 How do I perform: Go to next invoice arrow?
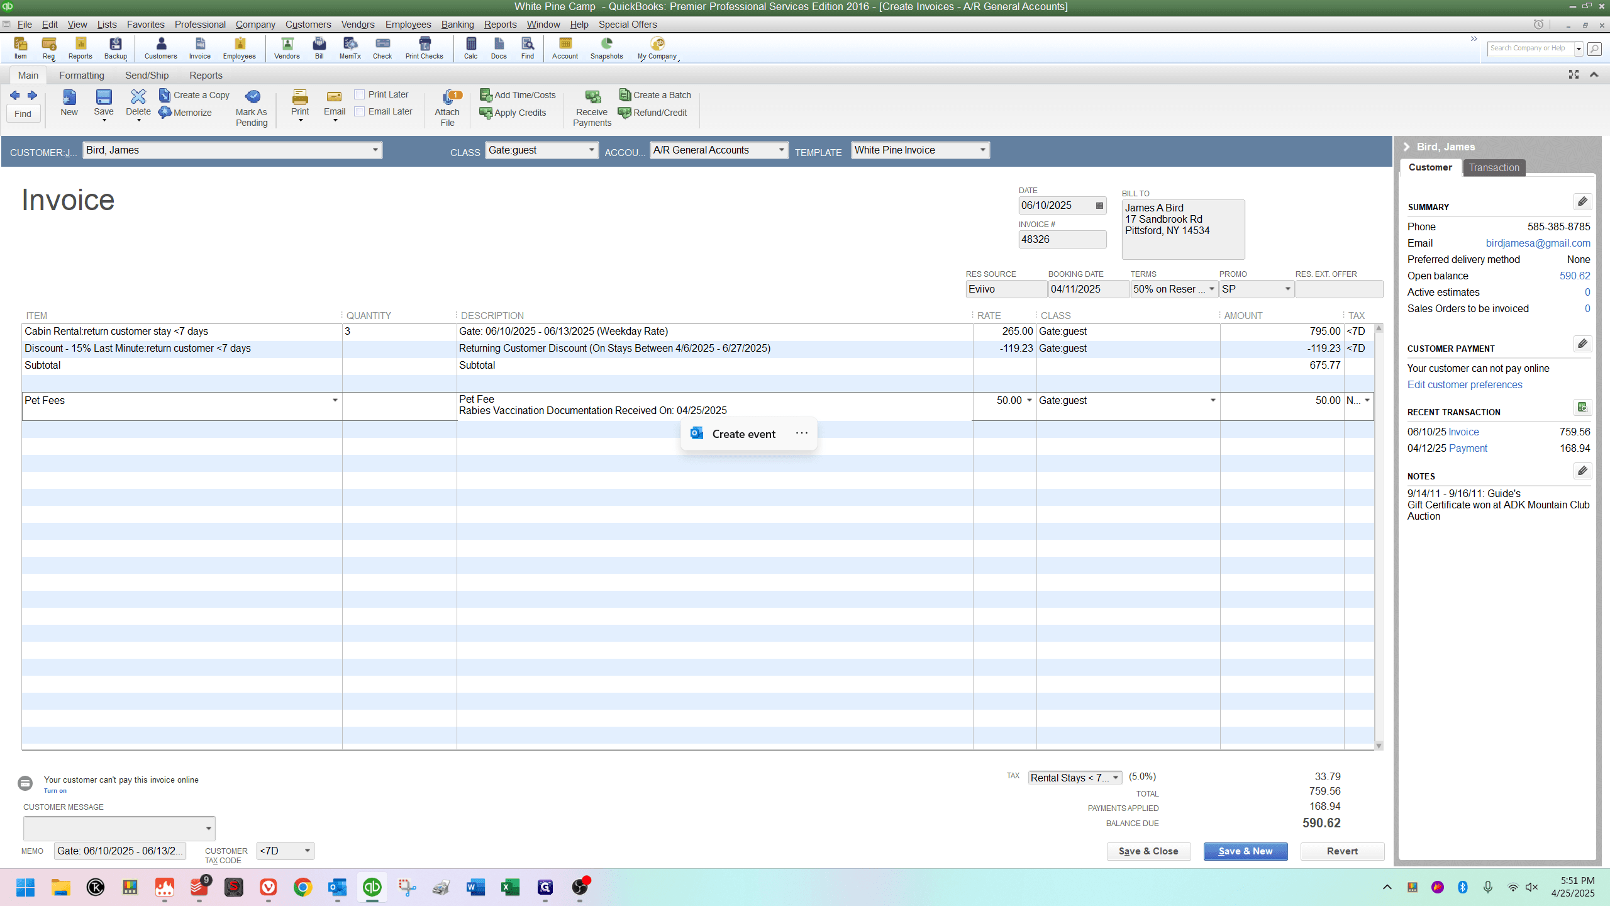32,96
